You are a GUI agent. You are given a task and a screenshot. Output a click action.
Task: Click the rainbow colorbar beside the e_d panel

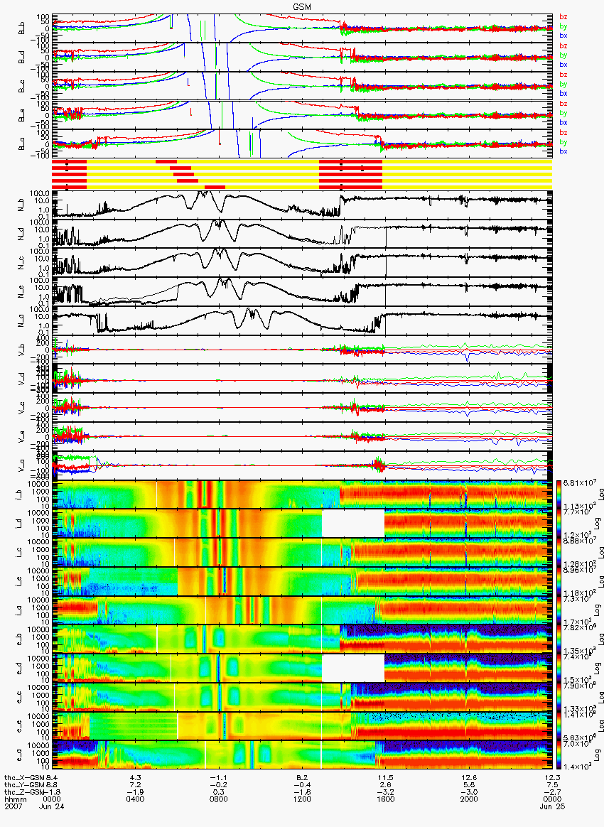coord(559,669)
